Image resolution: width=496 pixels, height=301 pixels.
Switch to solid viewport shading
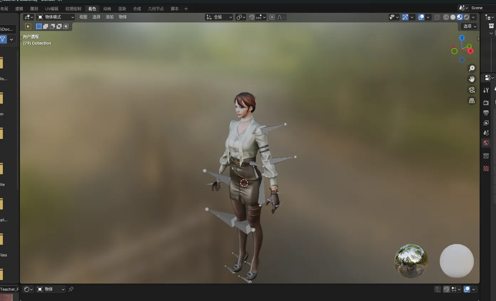click(x=453, y=17)
